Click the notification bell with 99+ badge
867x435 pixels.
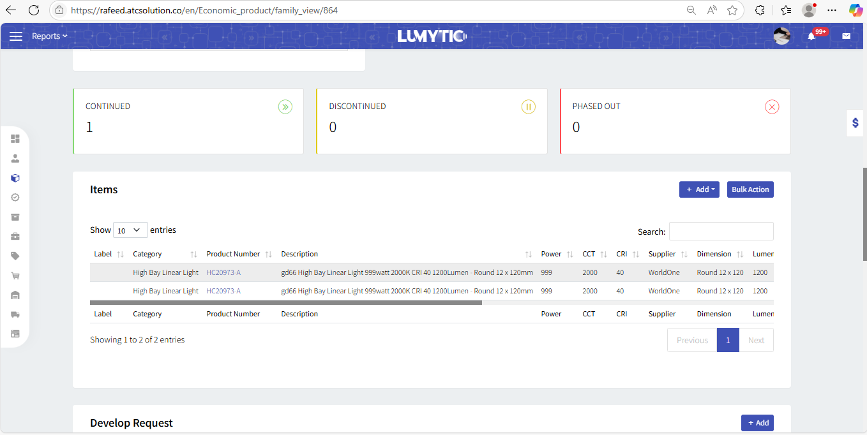click(x=811, y=36)
